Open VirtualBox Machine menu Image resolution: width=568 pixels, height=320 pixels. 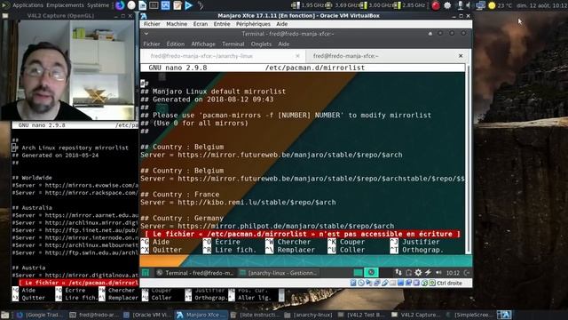pos(177,24)
